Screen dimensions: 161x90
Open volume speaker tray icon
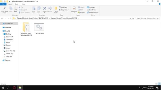(145, 88)
